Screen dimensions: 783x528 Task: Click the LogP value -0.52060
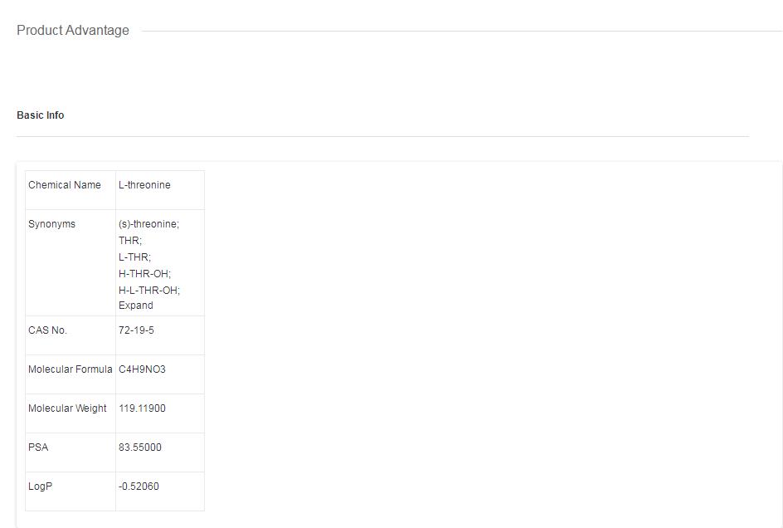tap(139, 486)
